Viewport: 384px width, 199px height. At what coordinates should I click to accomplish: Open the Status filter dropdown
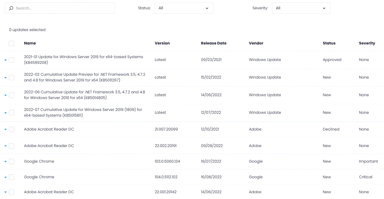(x=184, y=8)
